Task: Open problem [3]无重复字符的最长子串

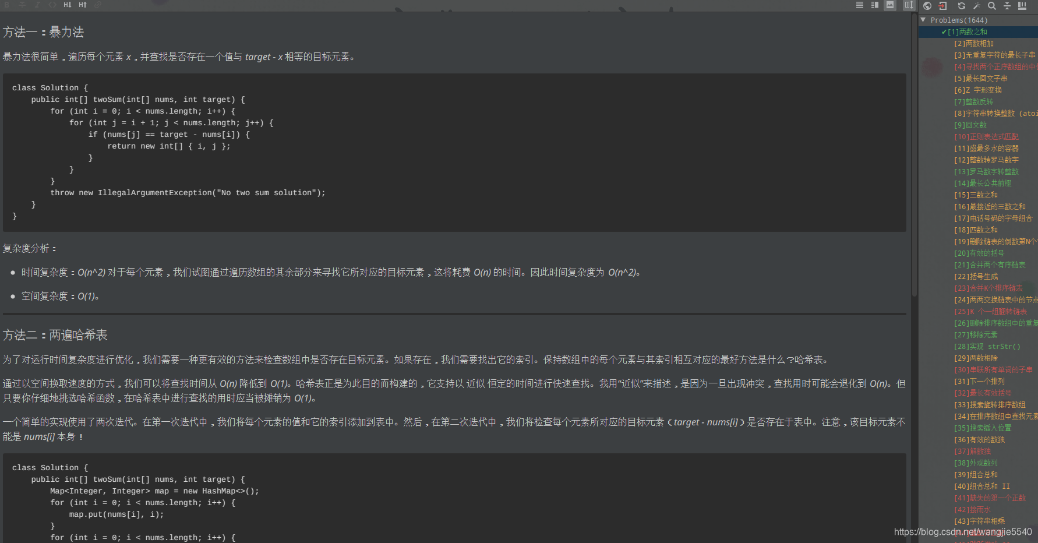Action: (x=995, y=55)
